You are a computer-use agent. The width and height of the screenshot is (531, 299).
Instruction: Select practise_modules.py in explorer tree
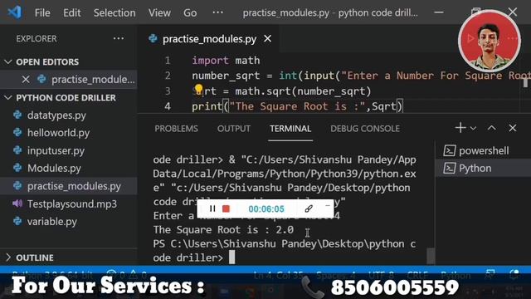[x=69, y=186]
